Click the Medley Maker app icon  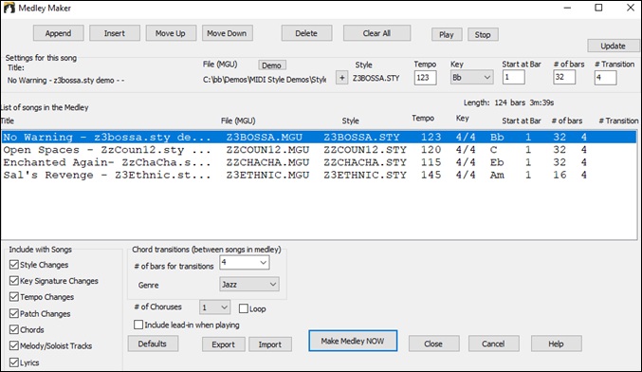(x=9, y=8)
